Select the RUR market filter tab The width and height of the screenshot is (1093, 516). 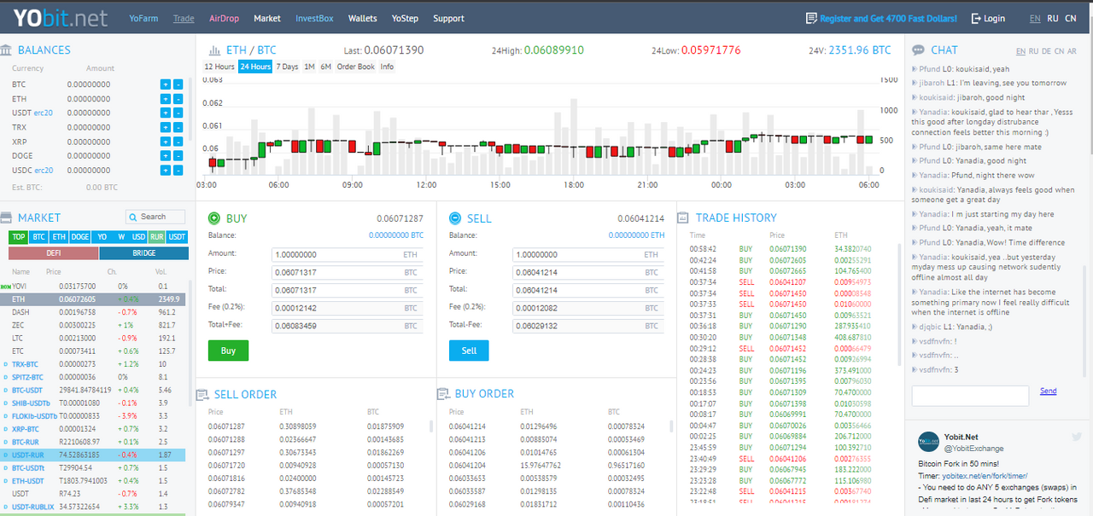pos(156,237)
